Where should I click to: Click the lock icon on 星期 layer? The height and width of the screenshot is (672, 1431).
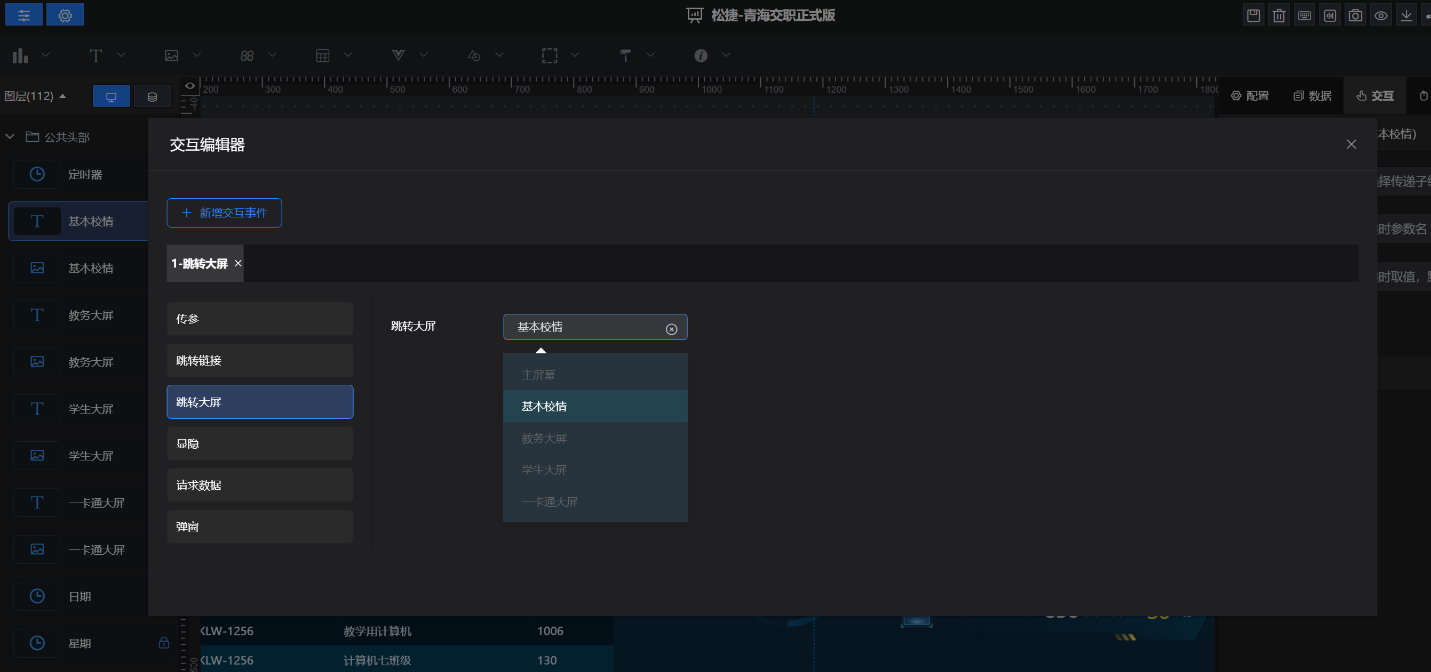[164, 643]
